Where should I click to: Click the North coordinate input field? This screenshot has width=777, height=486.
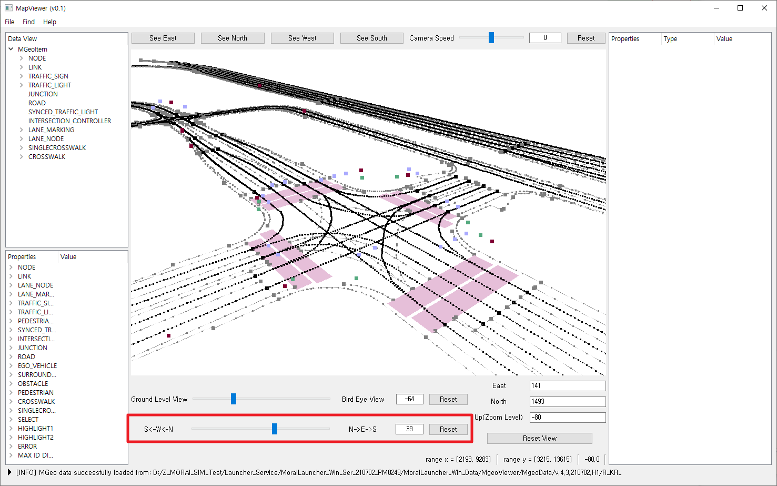[567, 402]
